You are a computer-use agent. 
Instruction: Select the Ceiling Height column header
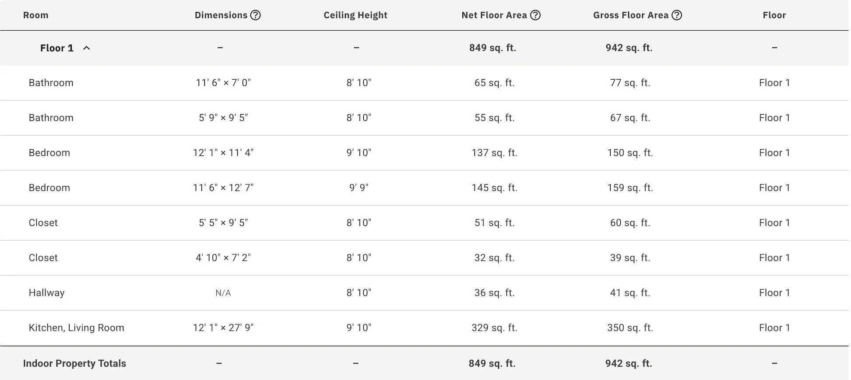355,15
